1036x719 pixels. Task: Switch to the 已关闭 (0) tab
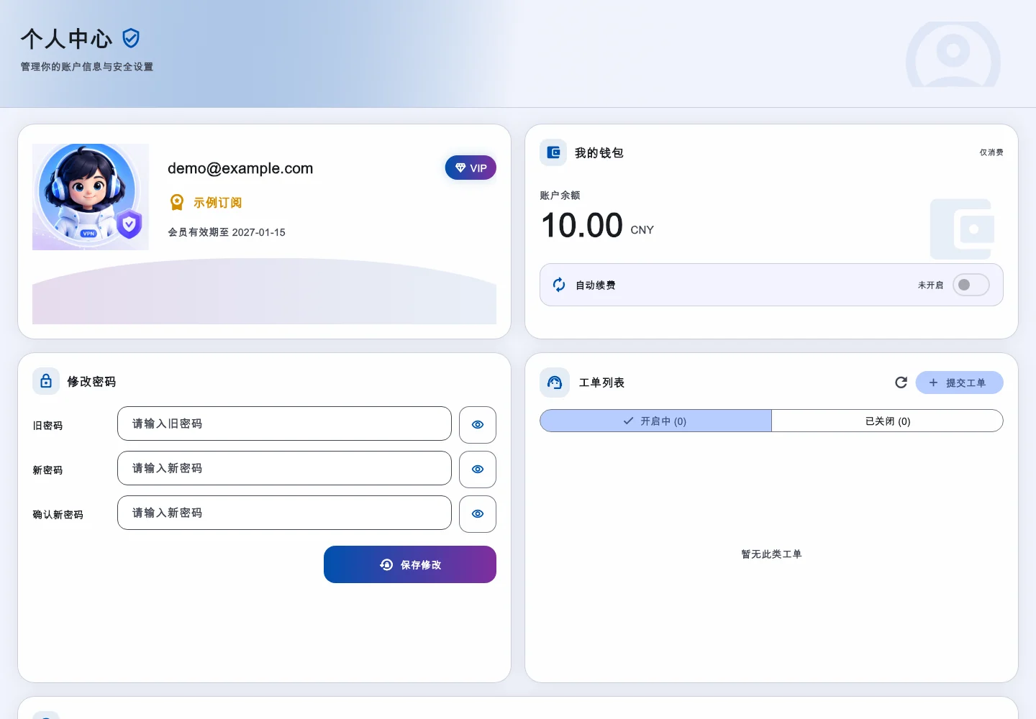(888, 421)
